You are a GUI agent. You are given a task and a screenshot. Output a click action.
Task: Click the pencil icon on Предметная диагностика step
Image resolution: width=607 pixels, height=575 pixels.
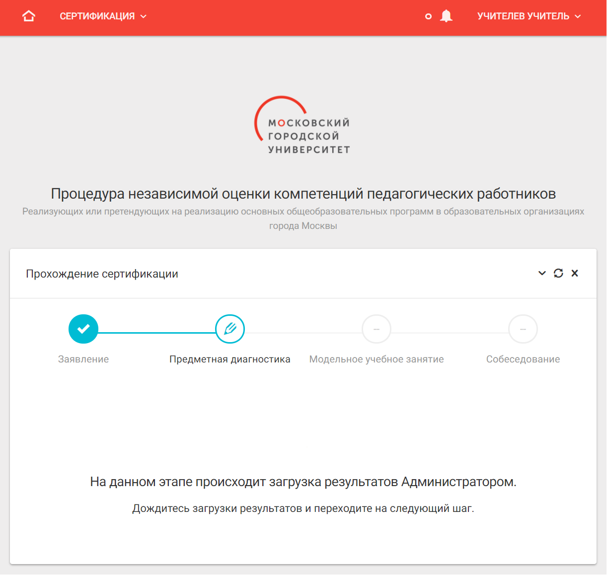point(230,329)
